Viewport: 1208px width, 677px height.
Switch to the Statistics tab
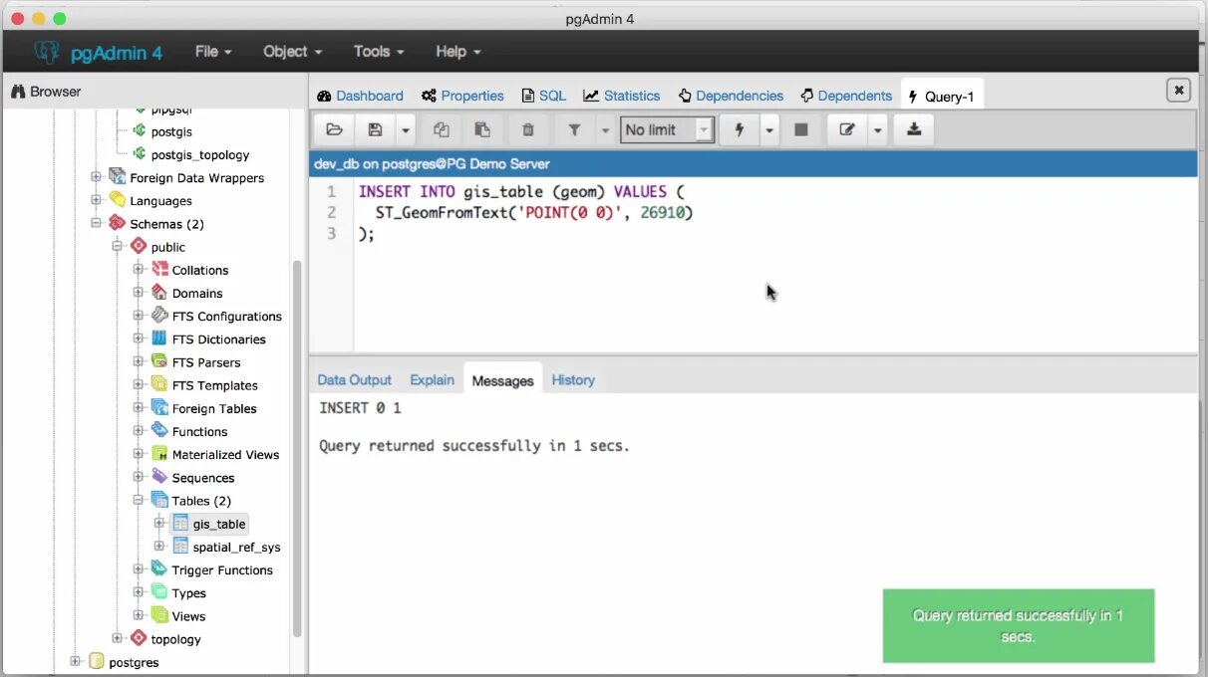click(622, 96)
